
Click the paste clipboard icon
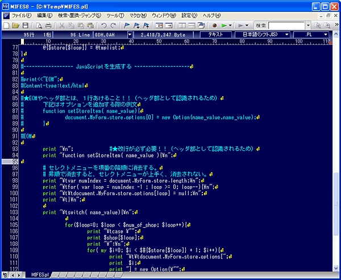pos(81,26)
